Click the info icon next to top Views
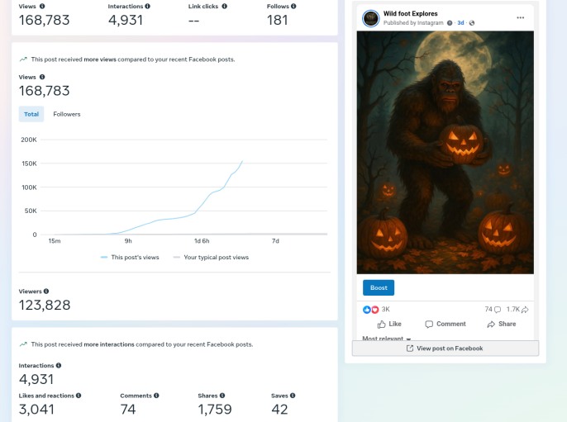The height and width of the screenshot is (422, 567). click(42, 7)
